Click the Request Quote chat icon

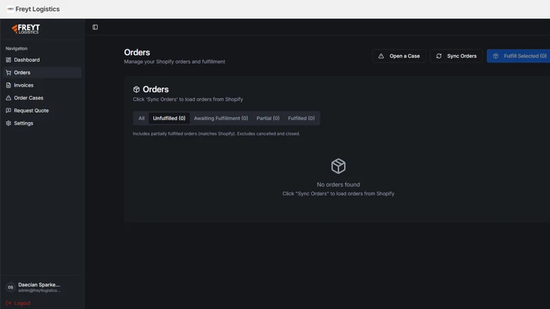8,111
